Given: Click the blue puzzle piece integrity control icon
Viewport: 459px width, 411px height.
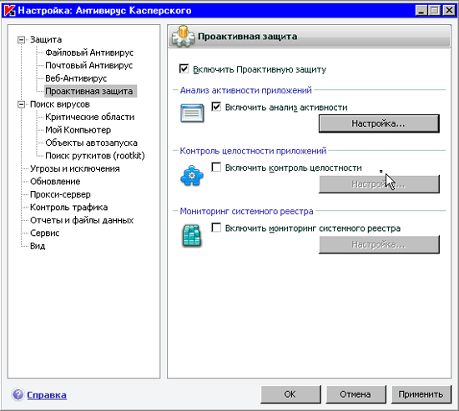Looking at the screenshot, I should click(192, 176).
